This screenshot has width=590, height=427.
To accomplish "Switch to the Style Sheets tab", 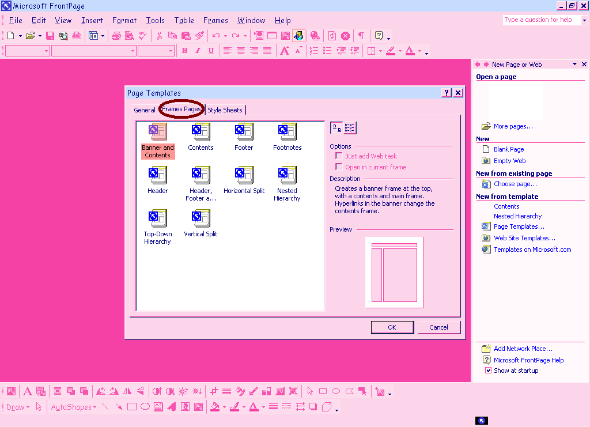I will (225, 110).
